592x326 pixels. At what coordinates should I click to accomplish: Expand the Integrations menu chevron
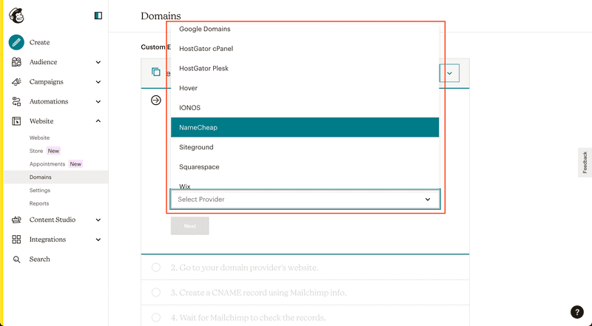[98, 240]
